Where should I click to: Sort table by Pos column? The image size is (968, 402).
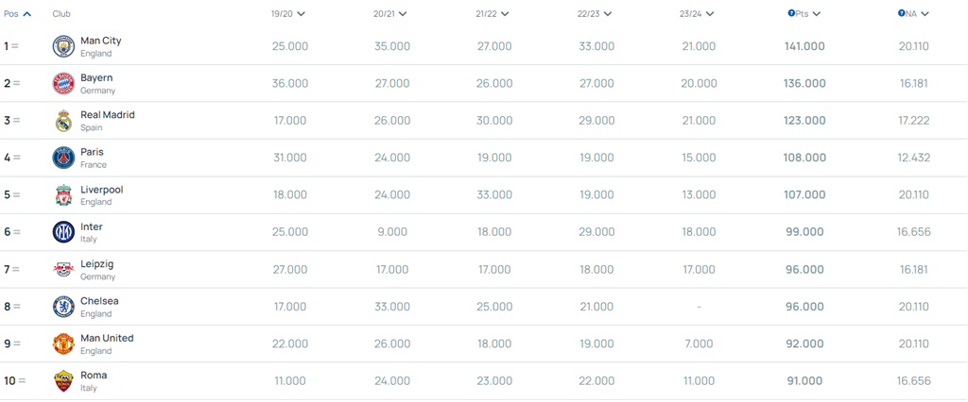pyautogui.click(x=18, y=14)
